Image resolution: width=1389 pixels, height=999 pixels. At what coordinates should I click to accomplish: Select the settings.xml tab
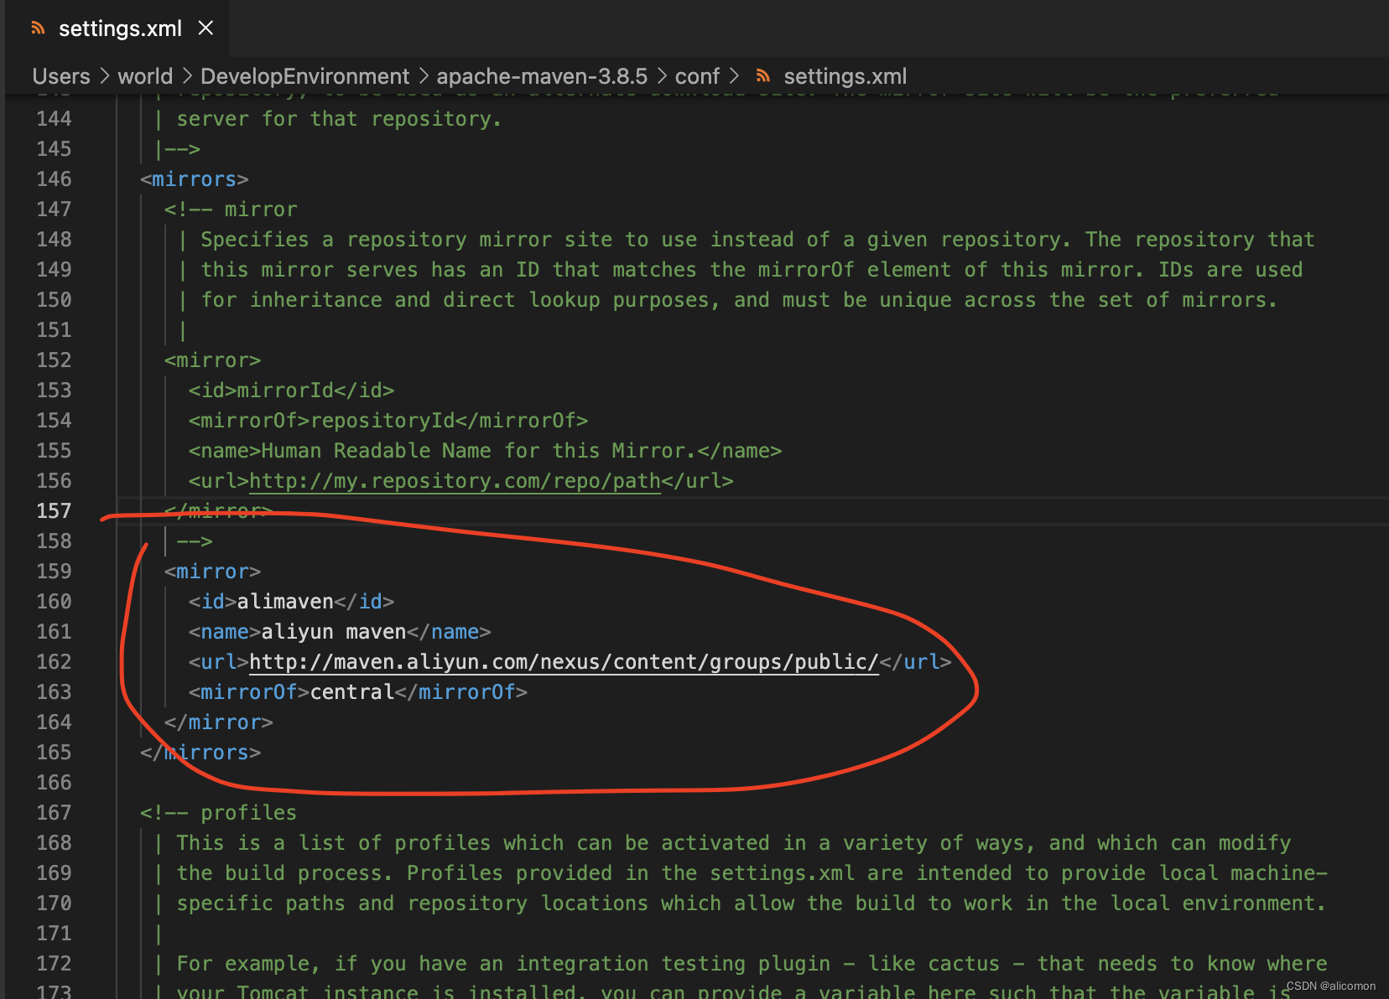117,28
